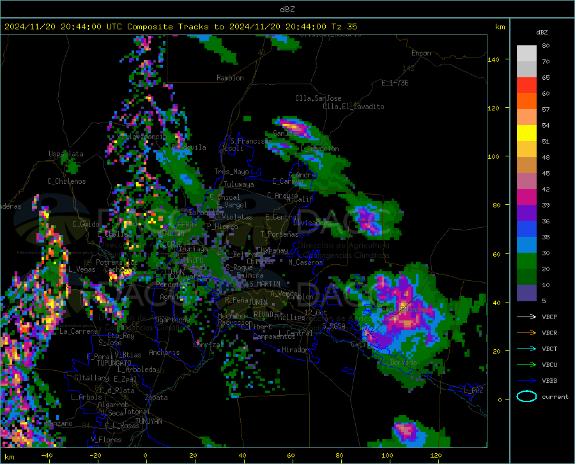Image resolution: width=575 pixels, height=464 pixels.
Task: Click the green VBCU arrow in the legend
Action: (x=526, y=365)
